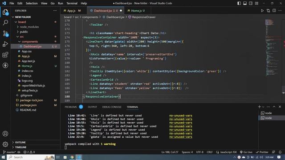Close the terminal panel with X

[x=280, y=107]
